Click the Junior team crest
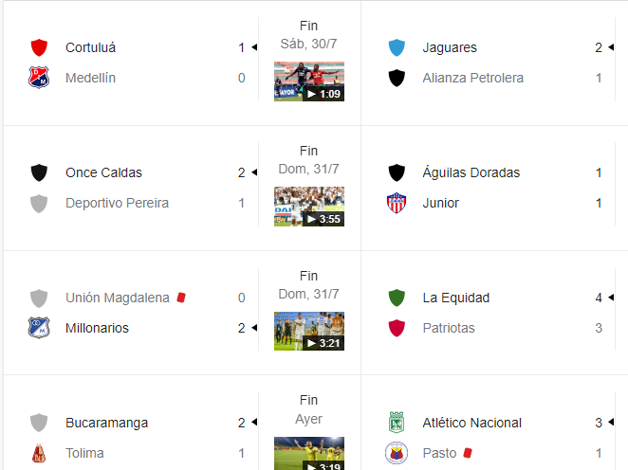 click(x=397, y=203)
